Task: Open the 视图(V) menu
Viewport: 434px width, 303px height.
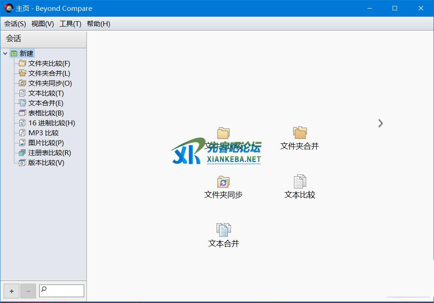Action: coord(42,24)
